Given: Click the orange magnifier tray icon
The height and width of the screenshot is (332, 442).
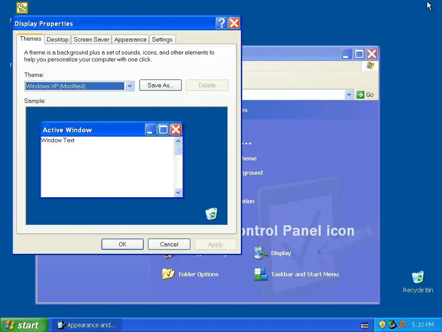Looking at the screenshot, I should (x=402, y=324).
